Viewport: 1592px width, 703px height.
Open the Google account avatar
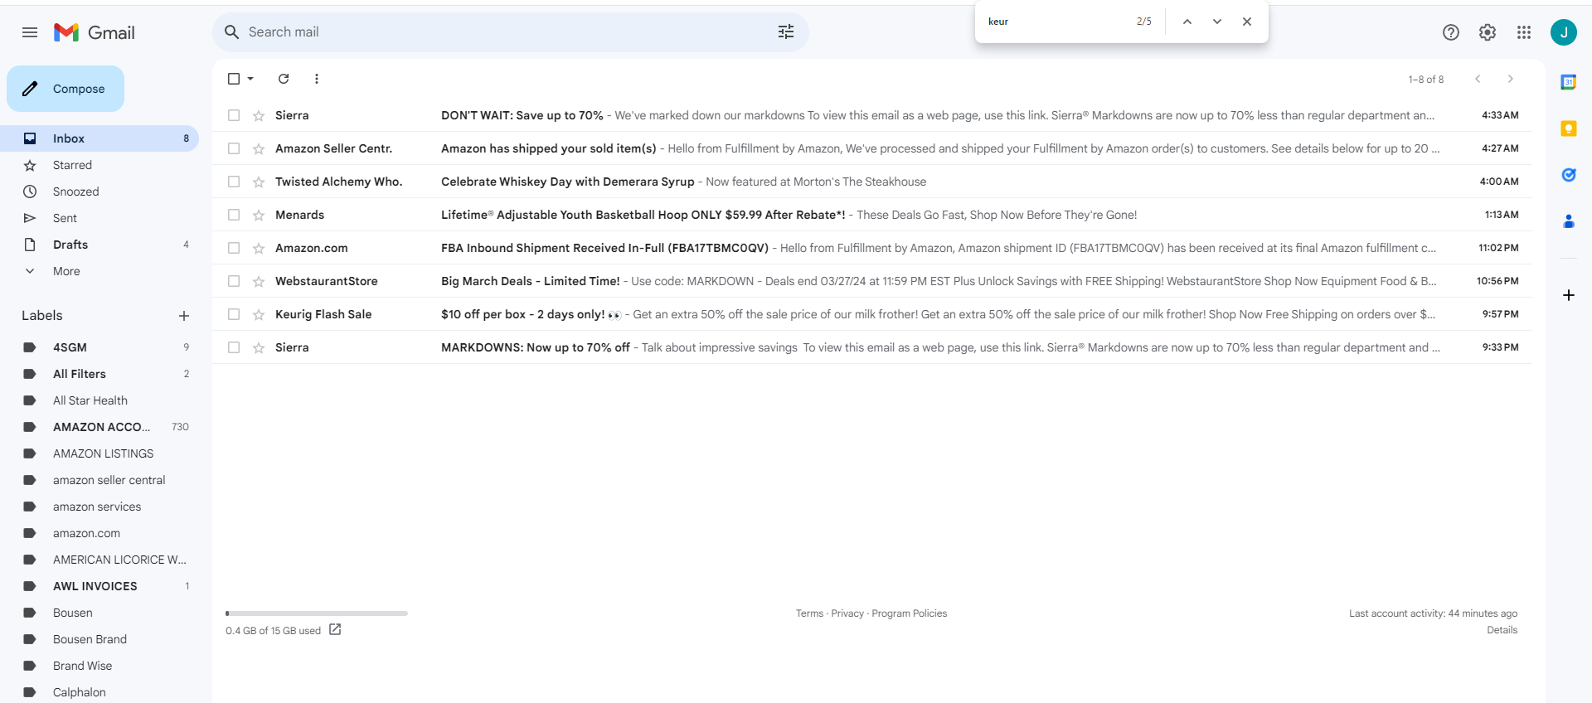(1564, 32)
